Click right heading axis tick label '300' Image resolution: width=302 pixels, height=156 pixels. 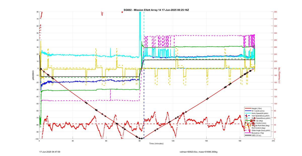(276, 33)
